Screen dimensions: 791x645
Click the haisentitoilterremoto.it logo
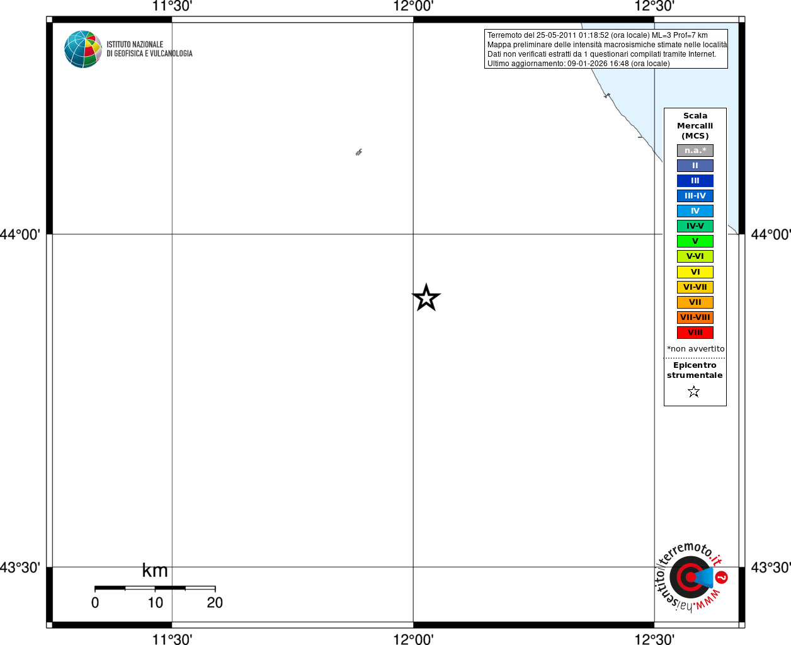[x=691, y=577]
